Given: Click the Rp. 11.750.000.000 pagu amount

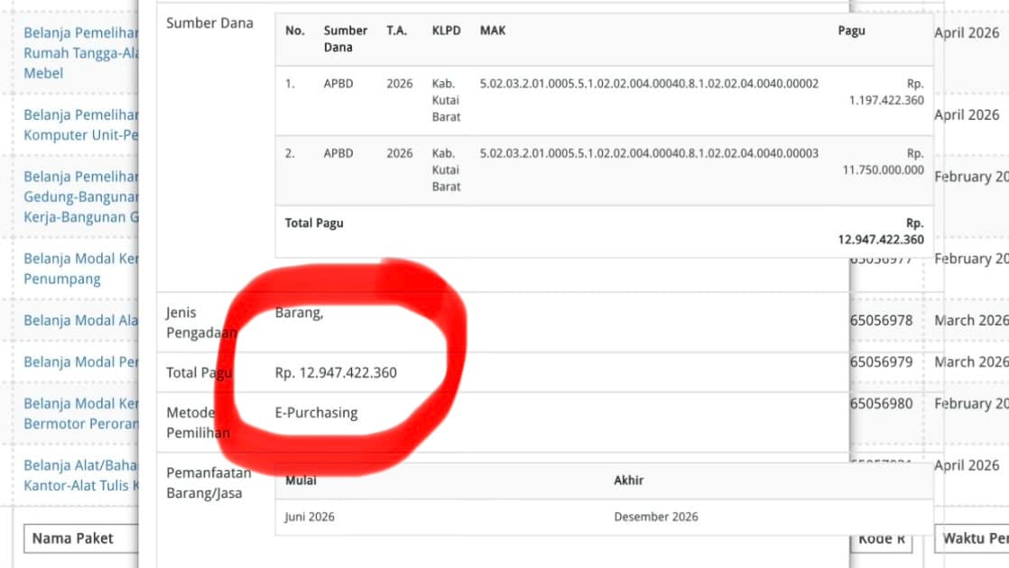Looking at the screenshot, I should click(883, 161).
